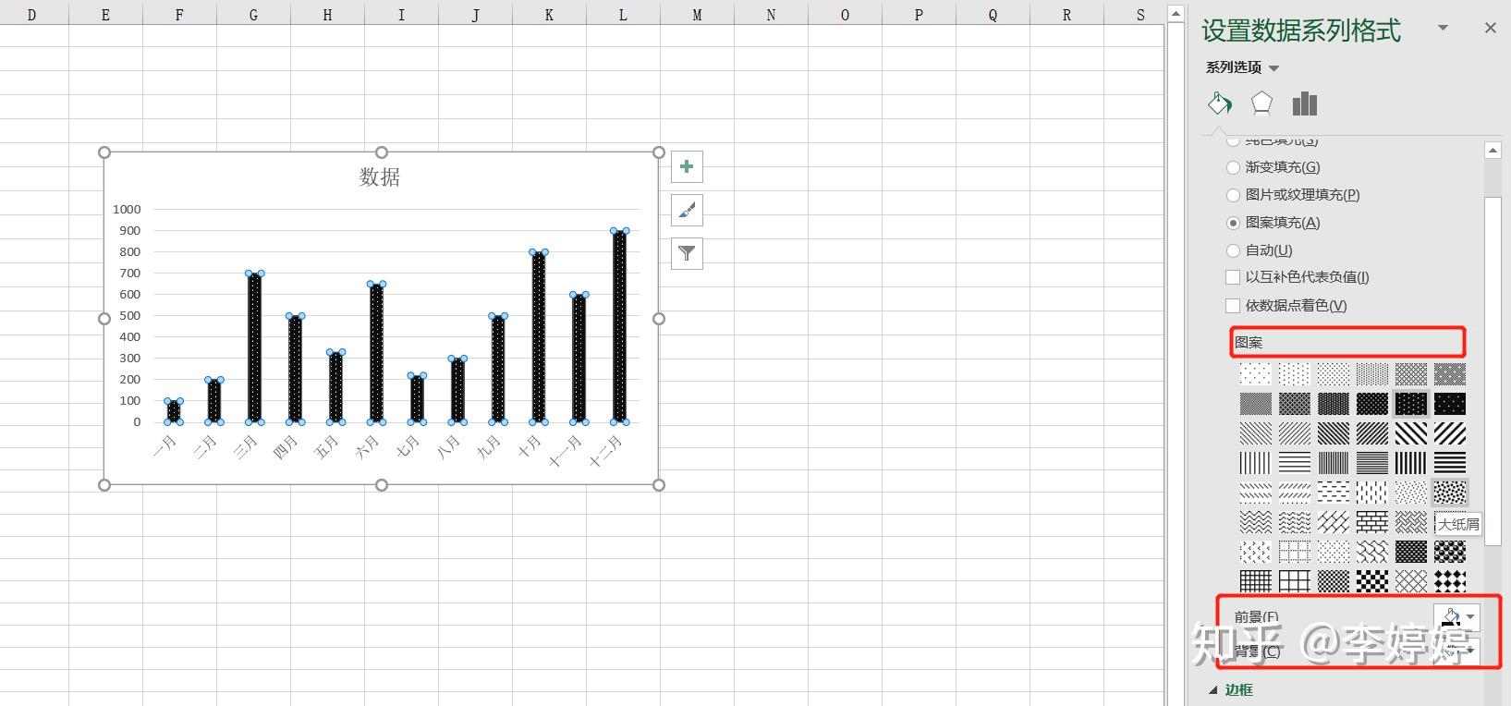
Task: Click the 十一月 axis label
Action: (566, 451)
